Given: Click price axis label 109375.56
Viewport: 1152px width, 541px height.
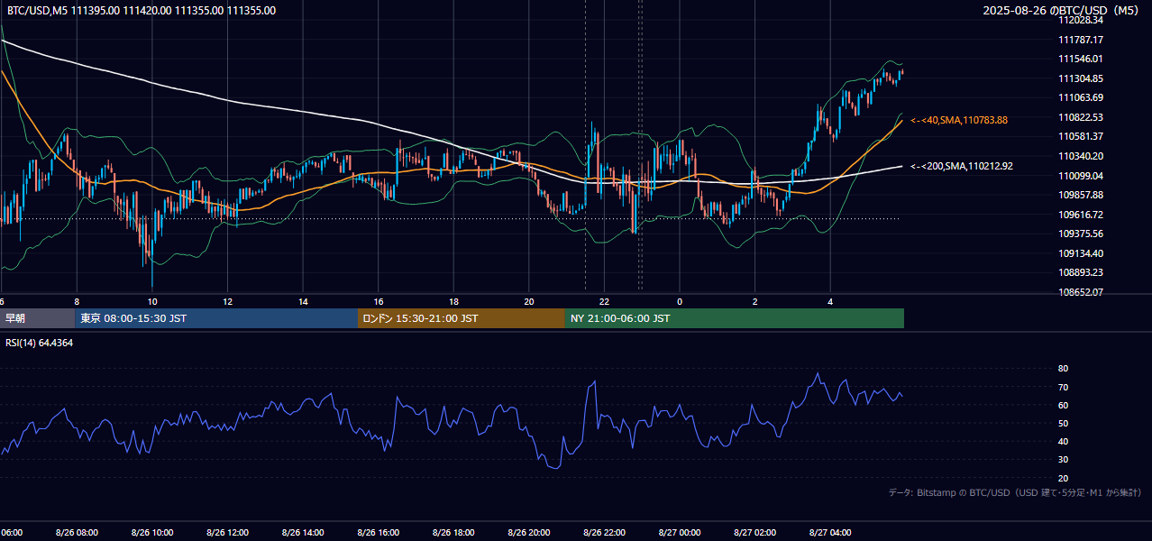Looking at the screenshot, I should click(1081, 234).
